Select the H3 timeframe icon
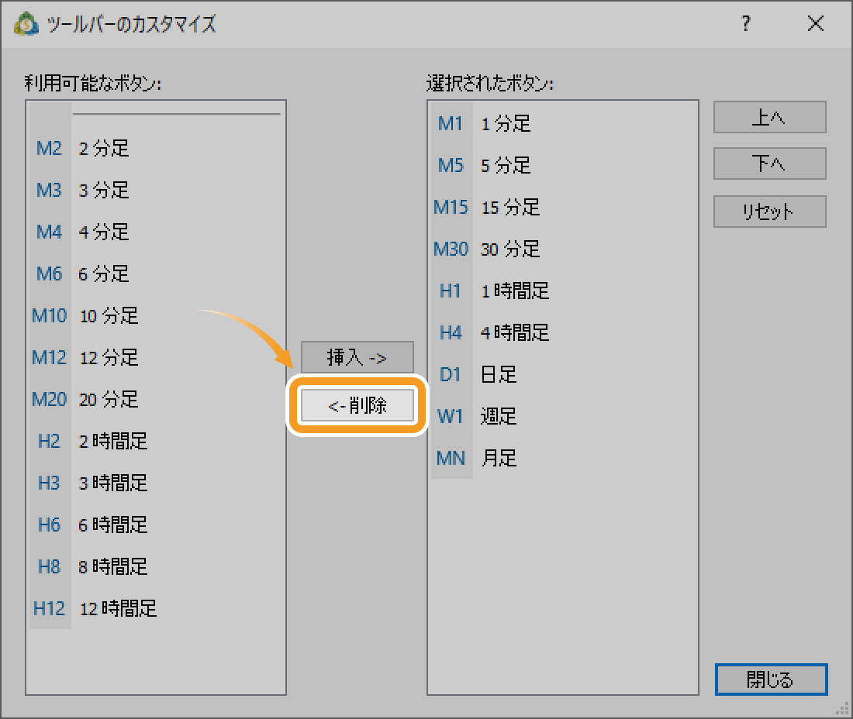 click(49, 483)
